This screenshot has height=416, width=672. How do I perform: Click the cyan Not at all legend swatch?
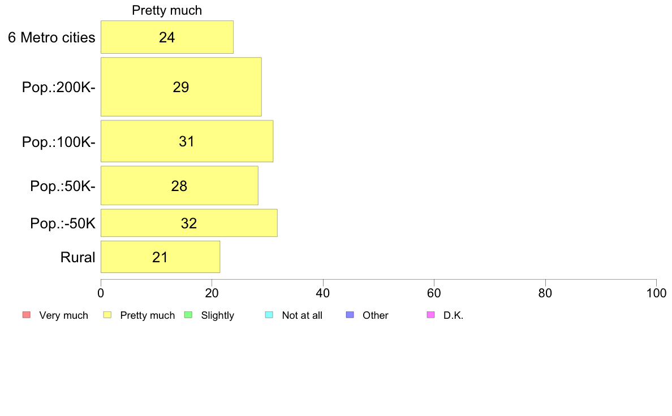[x=269, y=315]
